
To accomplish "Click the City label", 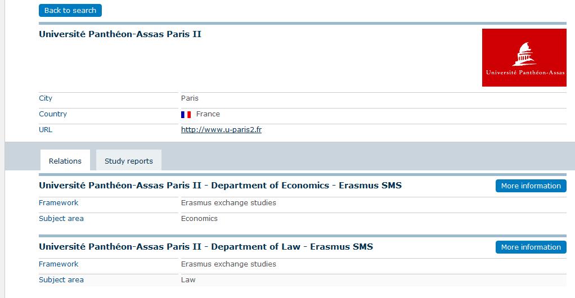I will coord(46,98).
